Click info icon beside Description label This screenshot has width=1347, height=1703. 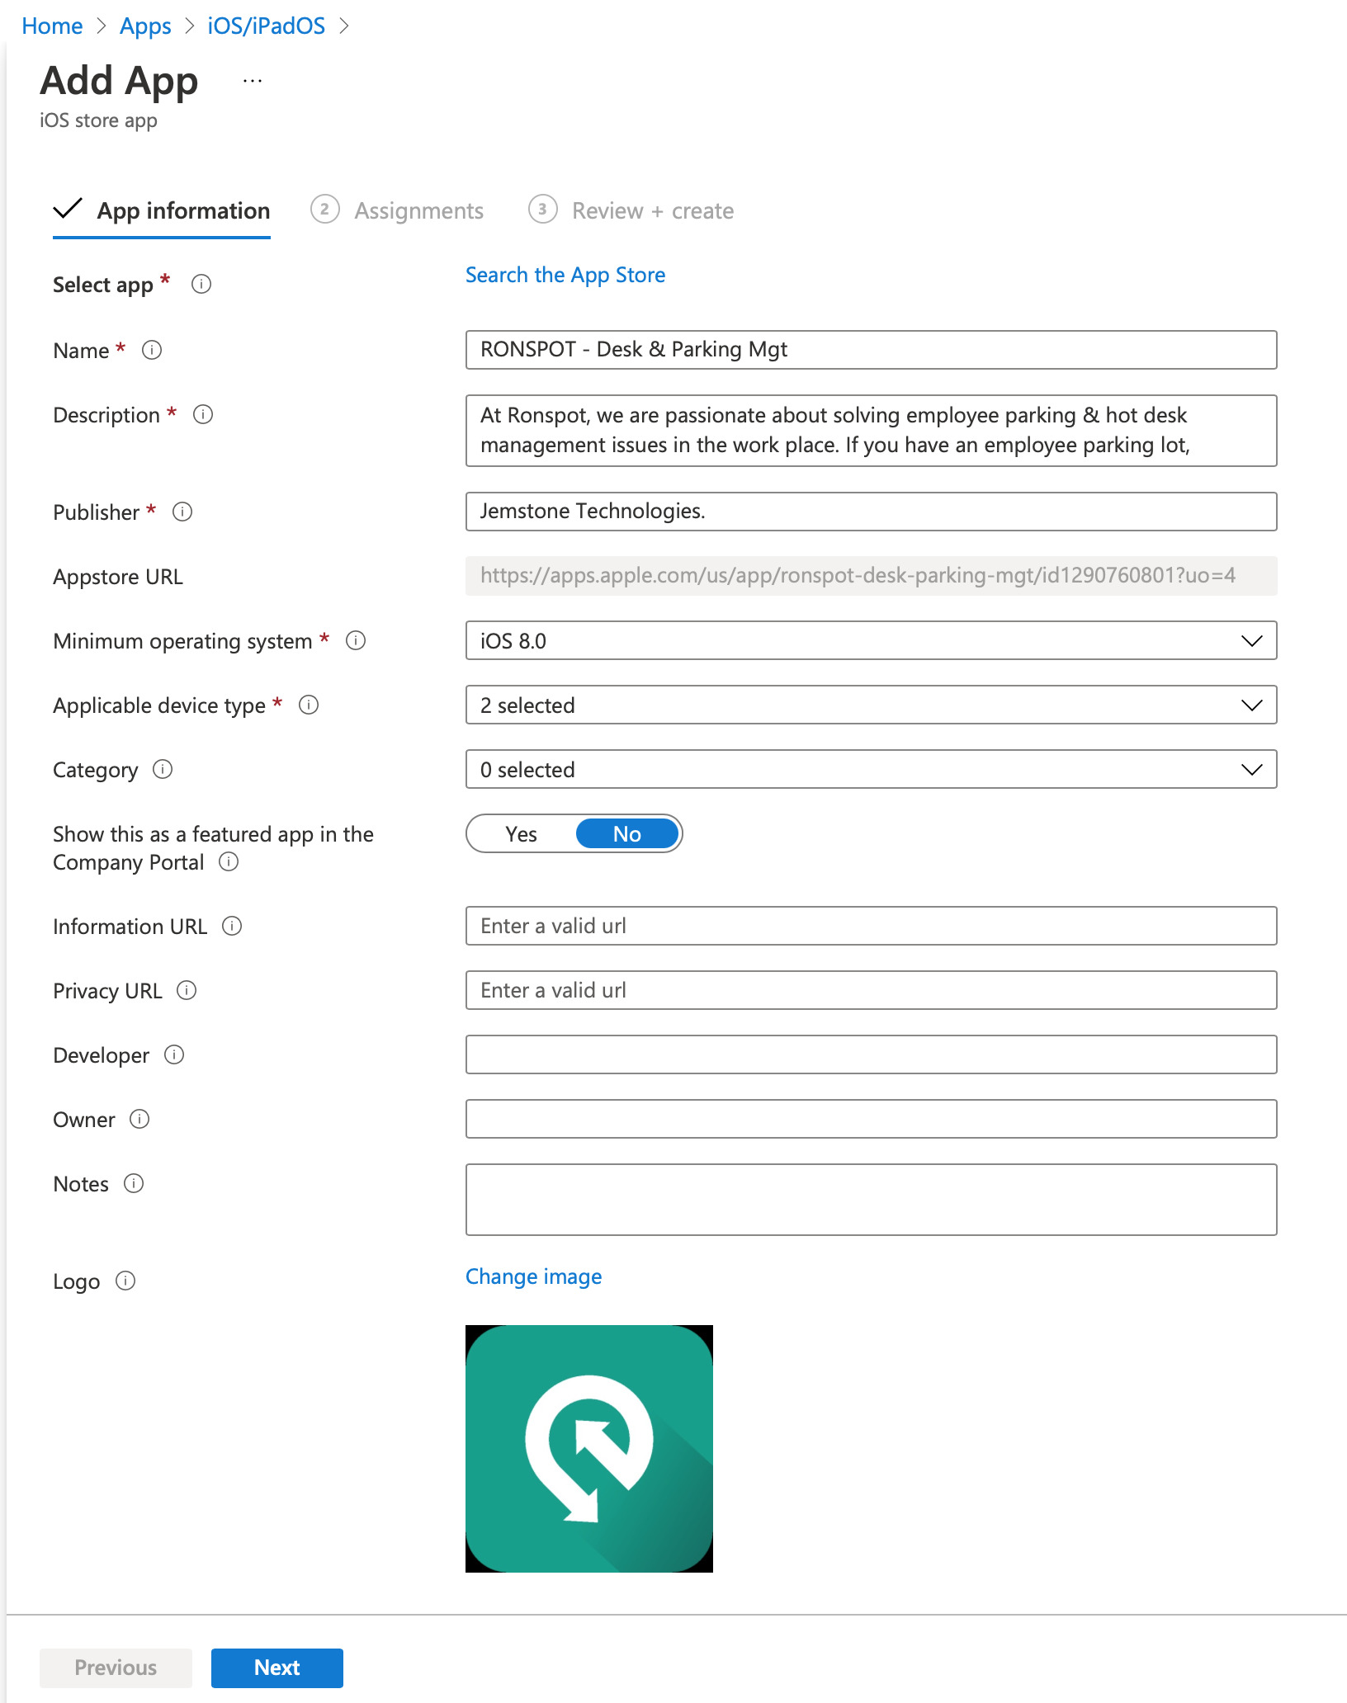pyautogui.click(x=203, y=414)
